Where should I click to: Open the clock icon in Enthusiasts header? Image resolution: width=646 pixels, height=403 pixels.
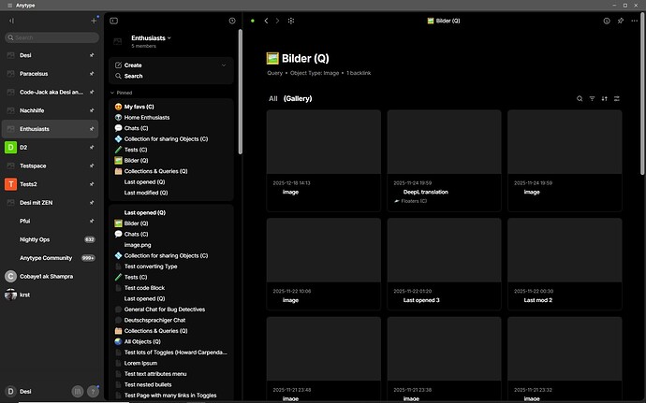coord(232,21)
